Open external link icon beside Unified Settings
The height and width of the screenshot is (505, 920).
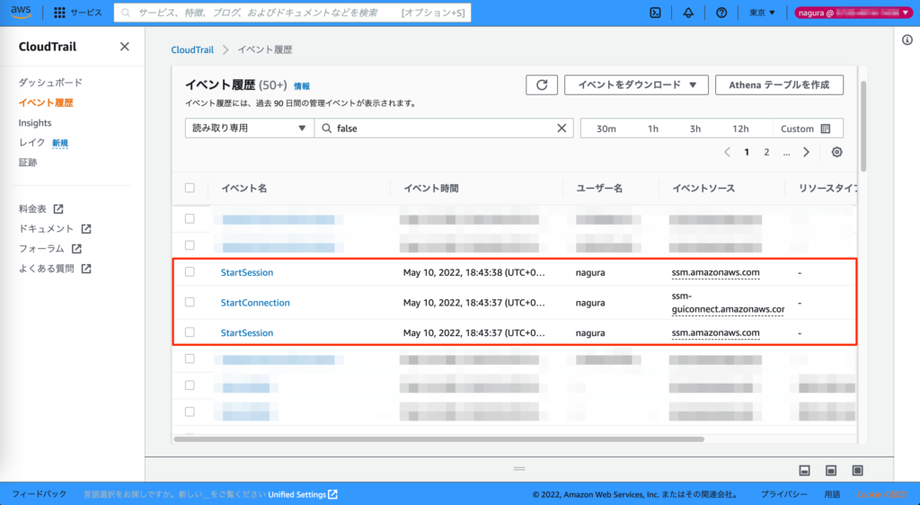click(x=333, y=494)
